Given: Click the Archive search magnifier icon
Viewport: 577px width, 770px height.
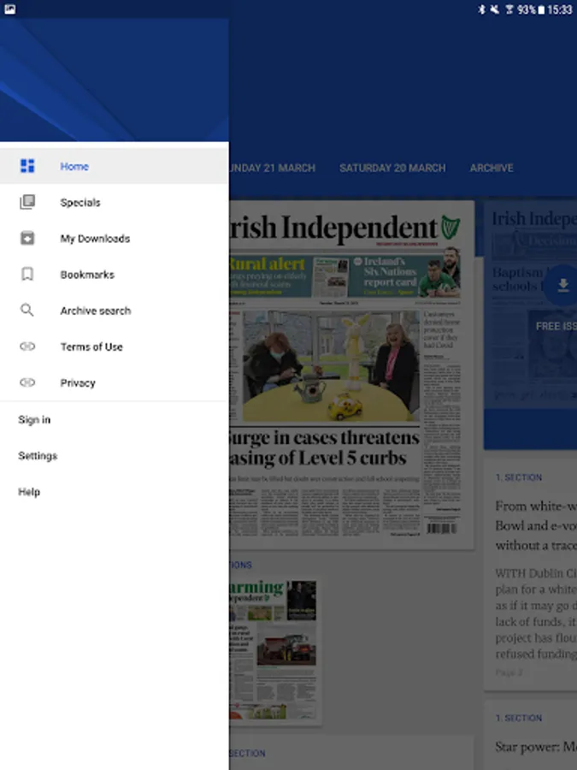Looking at the screenshot, I should pyautogui.click(x=27, y=310).
